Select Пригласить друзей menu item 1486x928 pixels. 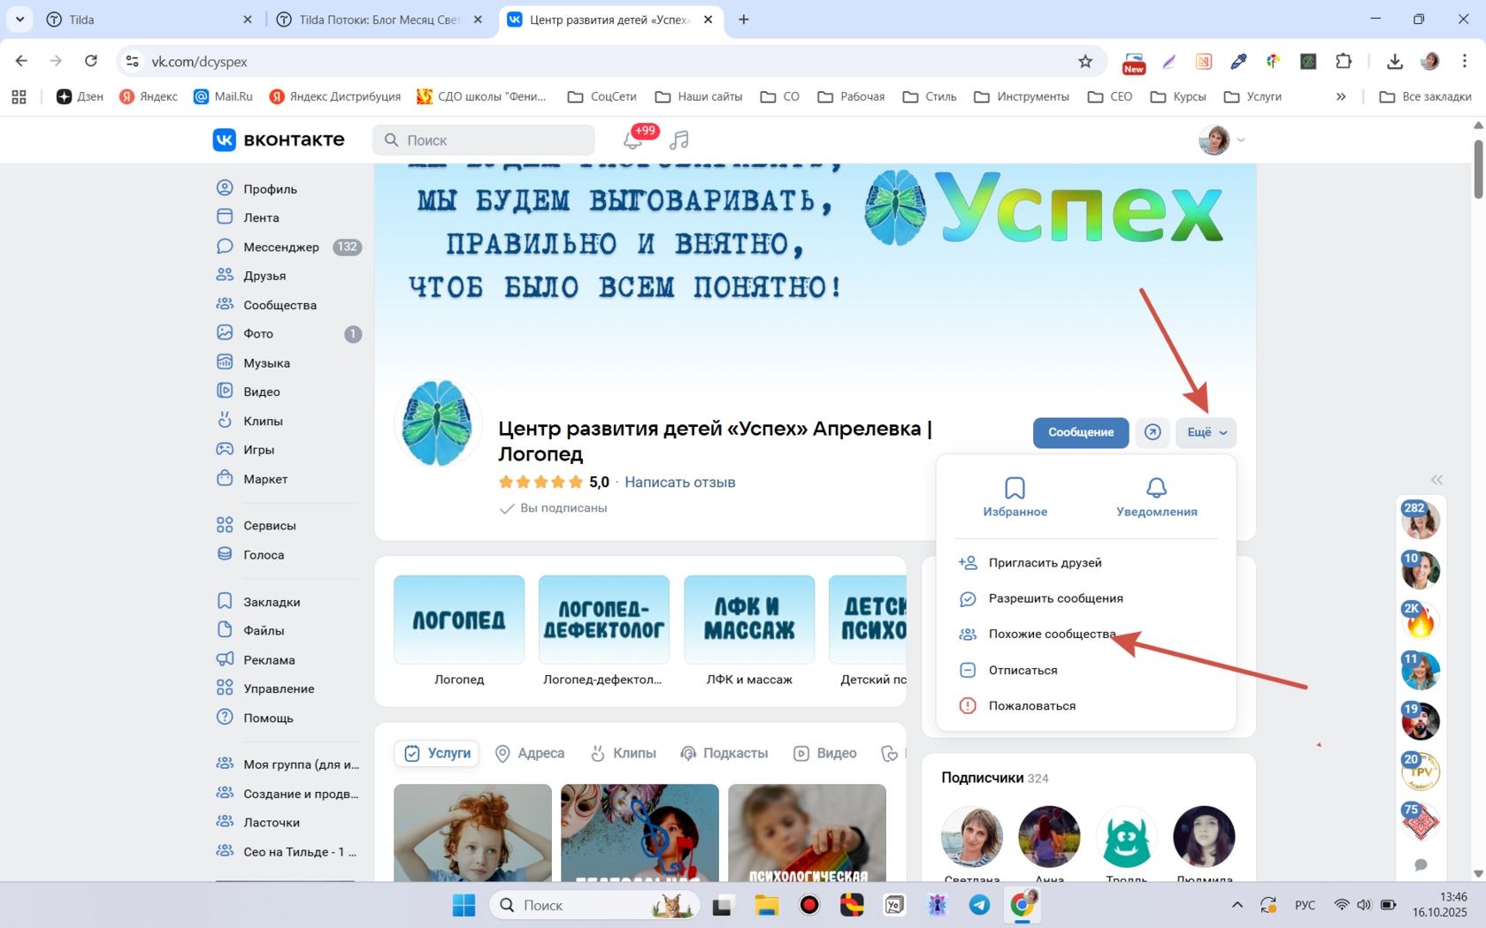pyautogui.click(x=1085, y=562)
